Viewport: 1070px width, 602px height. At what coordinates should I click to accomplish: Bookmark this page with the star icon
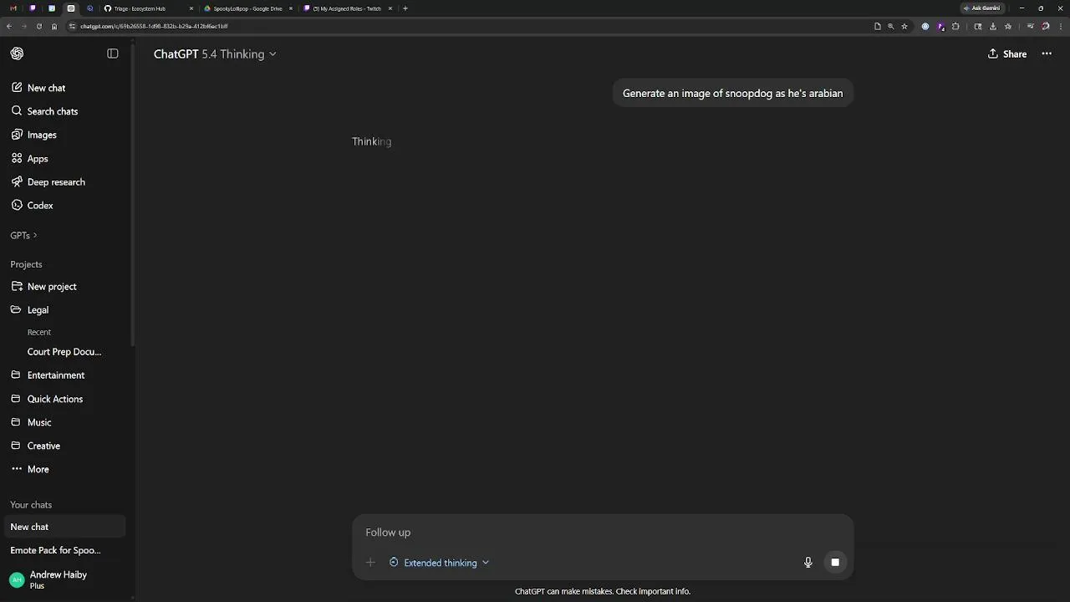tap(904, 26)
